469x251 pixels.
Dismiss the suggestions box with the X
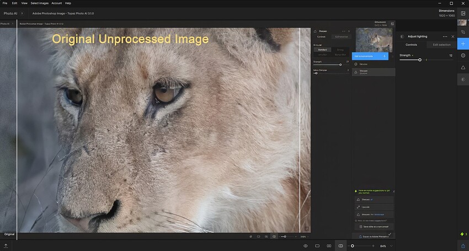[393, 191]
